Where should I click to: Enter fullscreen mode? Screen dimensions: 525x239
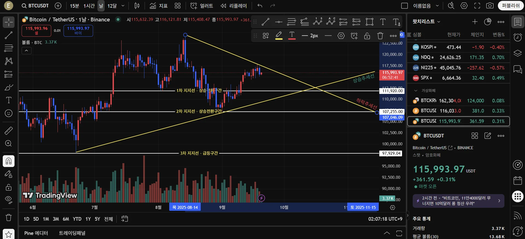[x=477, y=6]
